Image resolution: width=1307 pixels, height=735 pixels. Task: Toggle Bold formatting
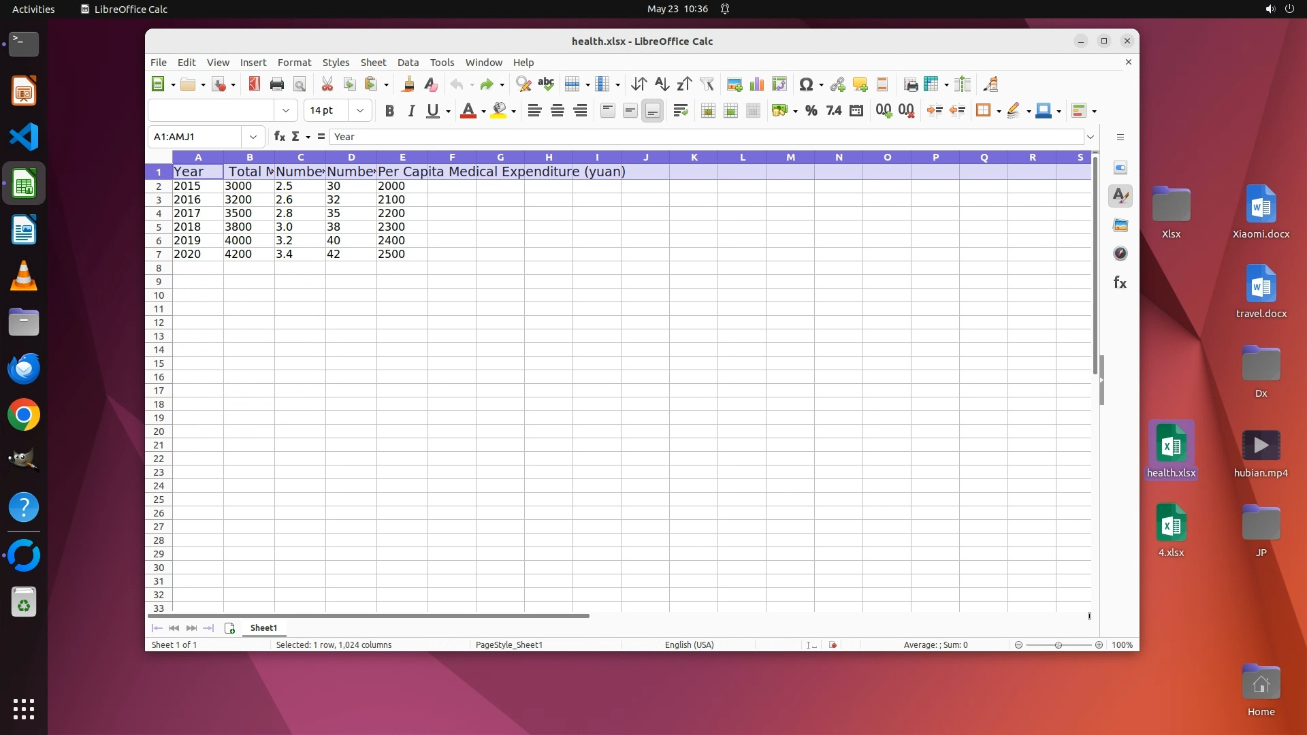pyautogui.click(x=389, y=111)
